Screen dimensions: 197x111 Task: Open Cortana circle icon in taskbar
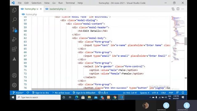[x=64, y=97]
